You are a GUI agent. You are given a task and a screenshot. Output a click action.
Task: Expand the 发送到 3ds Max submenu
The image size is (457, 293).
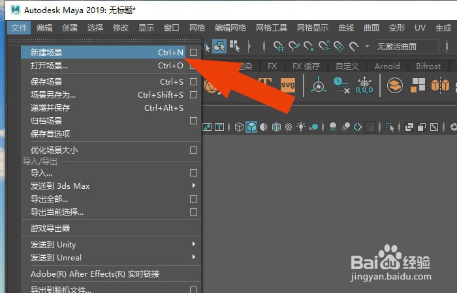click(x=193, y=186)
